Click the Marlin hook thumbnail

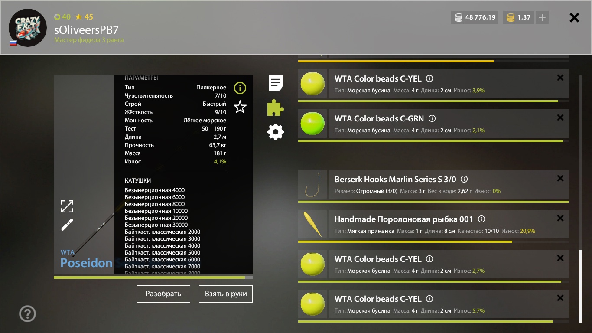point(312,184)
